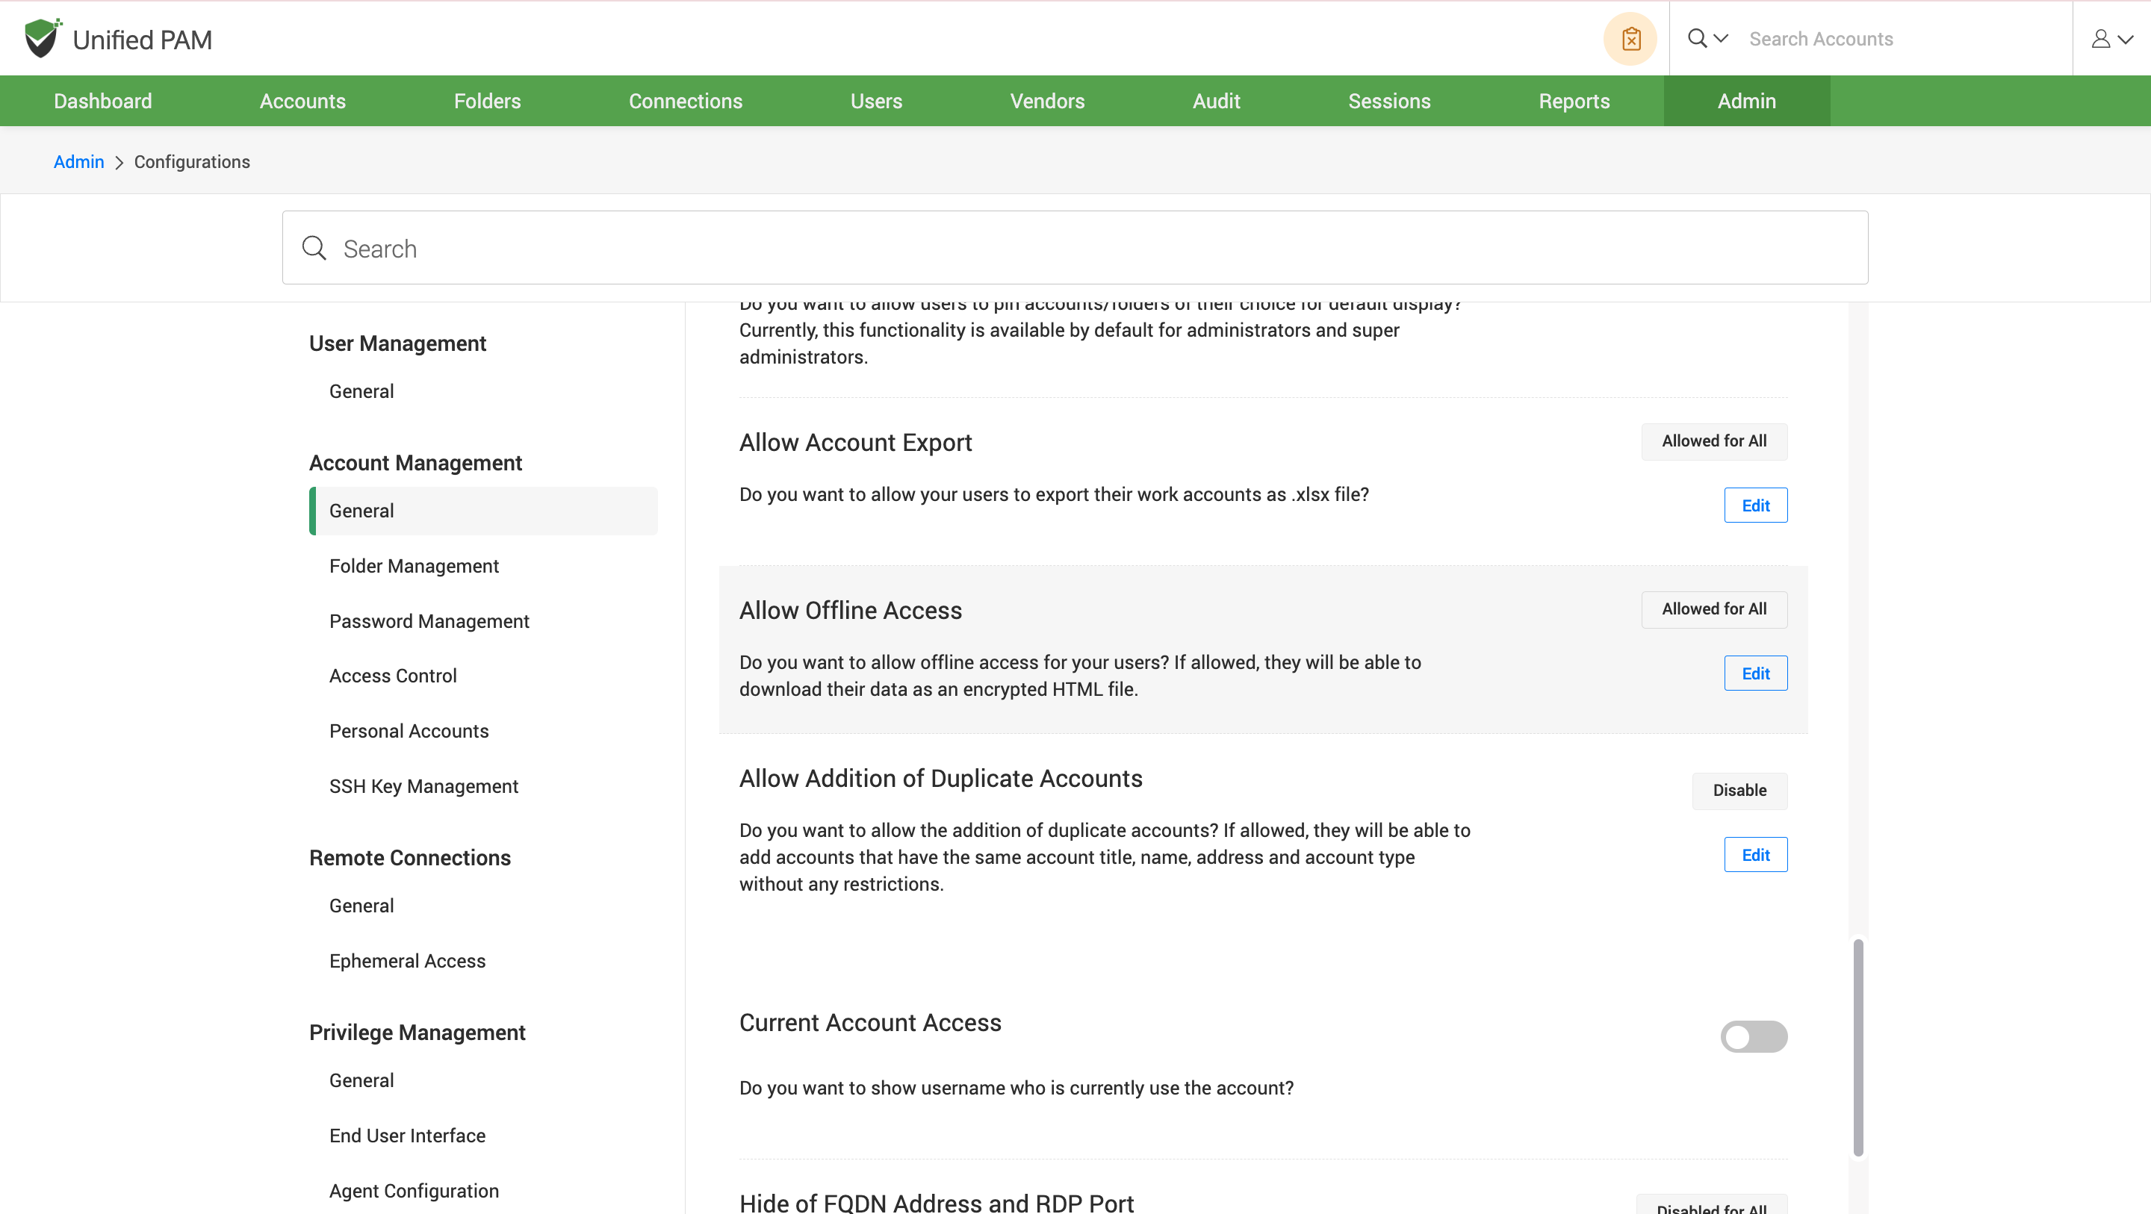Screen dimensions: 2151x1214
Task: Toggle Current Account Access switch
Action: (x=1754, y=1036)
